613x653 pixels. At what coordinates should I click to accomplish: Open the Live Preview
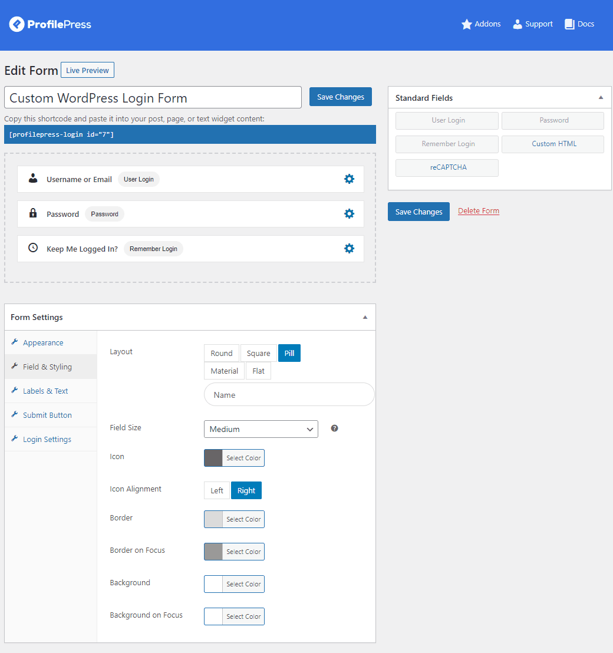tap(87, 70)
